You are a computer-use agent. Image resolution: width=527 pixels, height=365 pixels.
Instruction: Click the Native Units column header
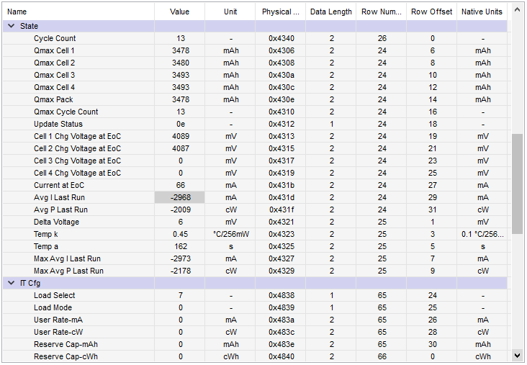tap(482, 12)
